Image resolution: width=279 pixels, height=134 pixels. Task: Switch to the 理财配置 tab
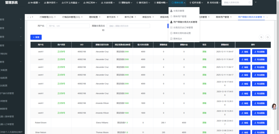click(93, 17)
